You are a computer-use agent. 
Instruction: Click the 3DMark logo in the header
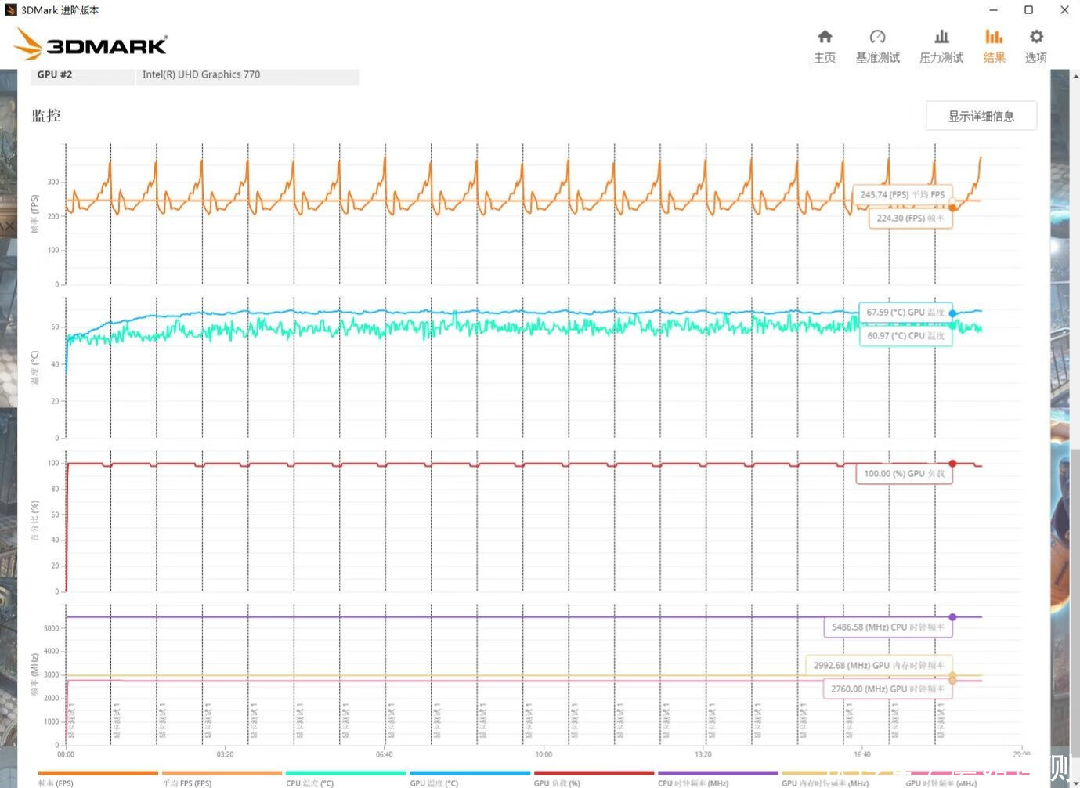click(x=91, y=44)
